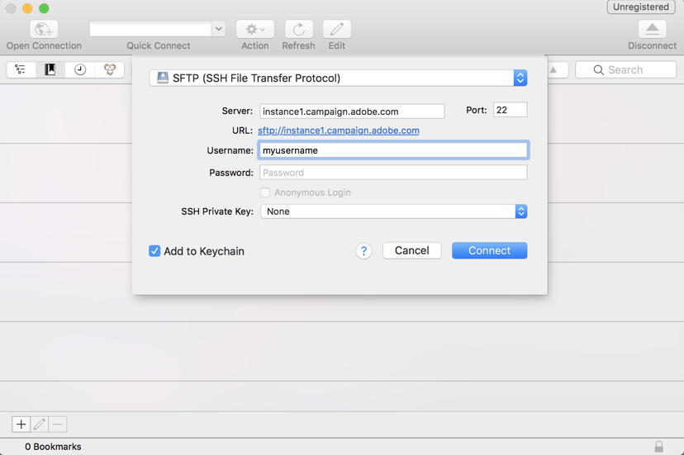Edit bookmark with pencil button at bottom

[40, 424]
